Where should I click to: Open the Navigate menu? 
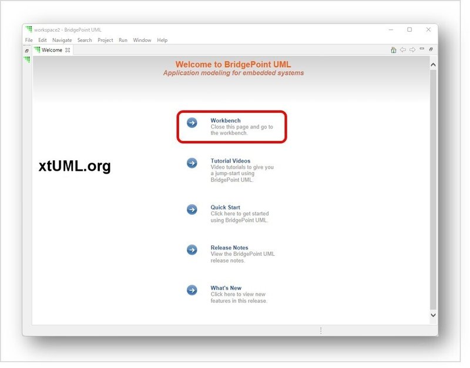pyautogui.click(x=62, y=40)
